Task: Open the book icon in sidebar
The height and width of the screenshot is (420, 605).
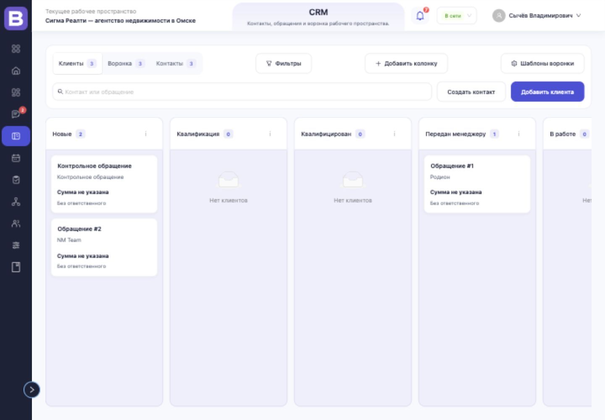Action: coord(16,267)
